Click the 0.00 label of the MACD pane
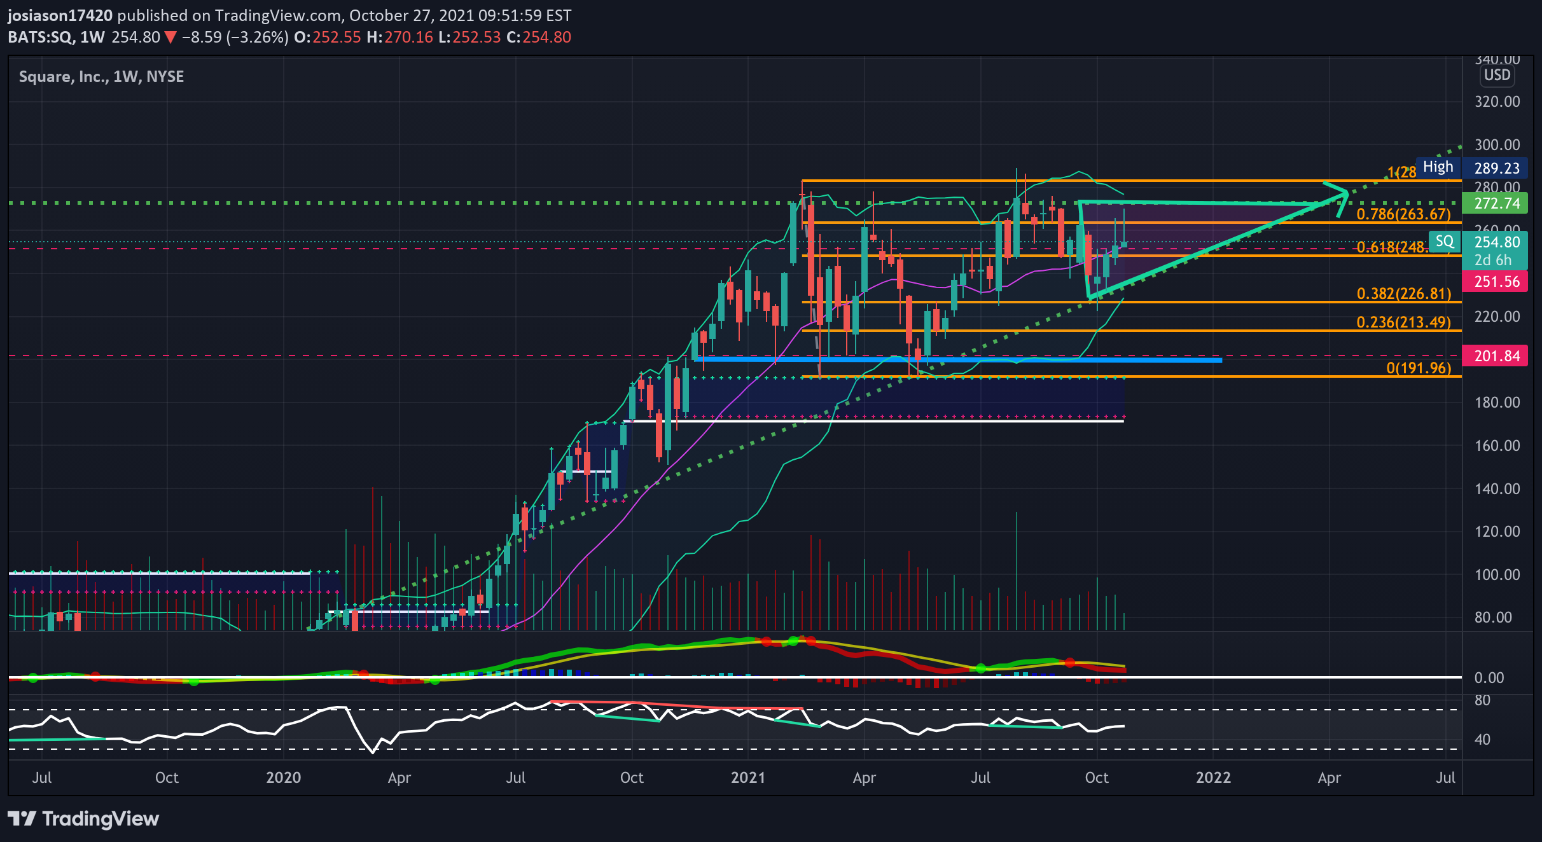This screenshot has width=1542, height=842. [1489, 678]
